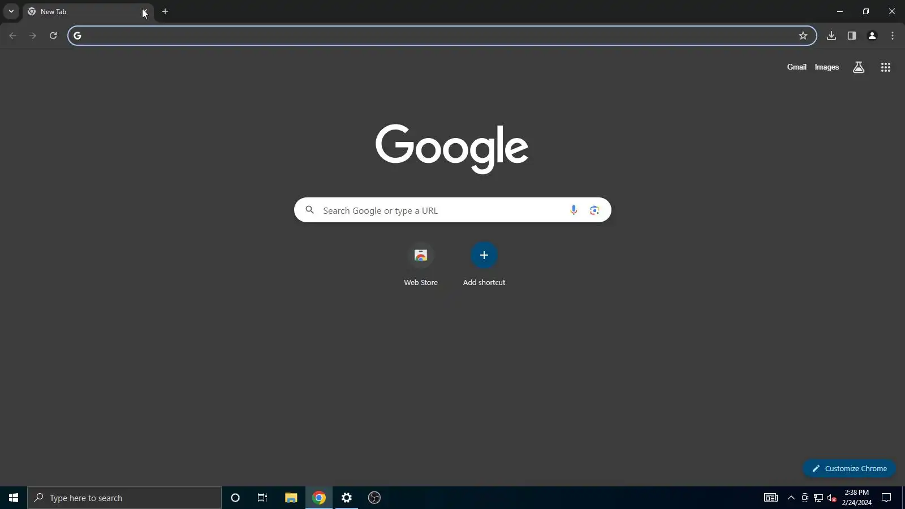
Task: Click the magnifier icon in search box
Action: (x=309, y=210)
